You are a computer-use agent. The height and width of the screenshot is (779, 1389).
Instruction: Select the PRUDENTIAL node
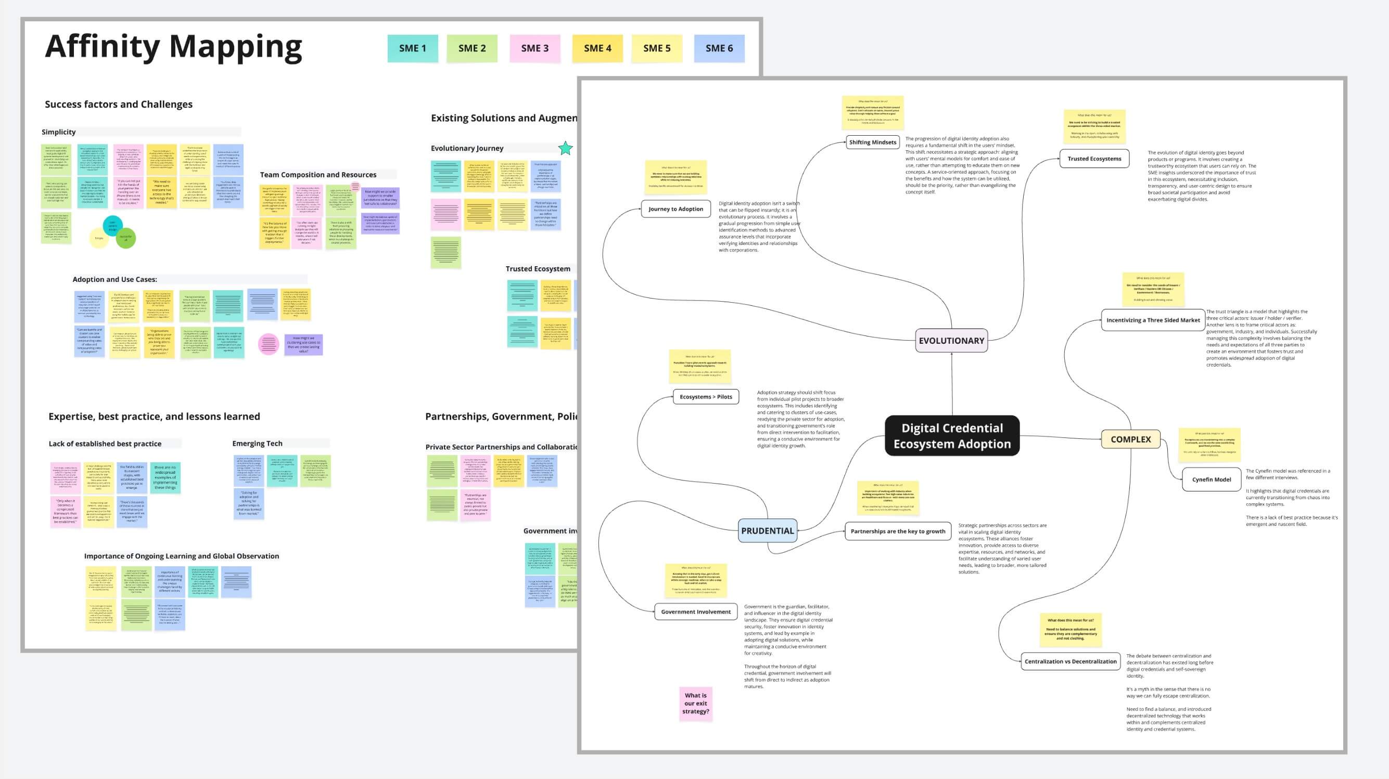767,530
